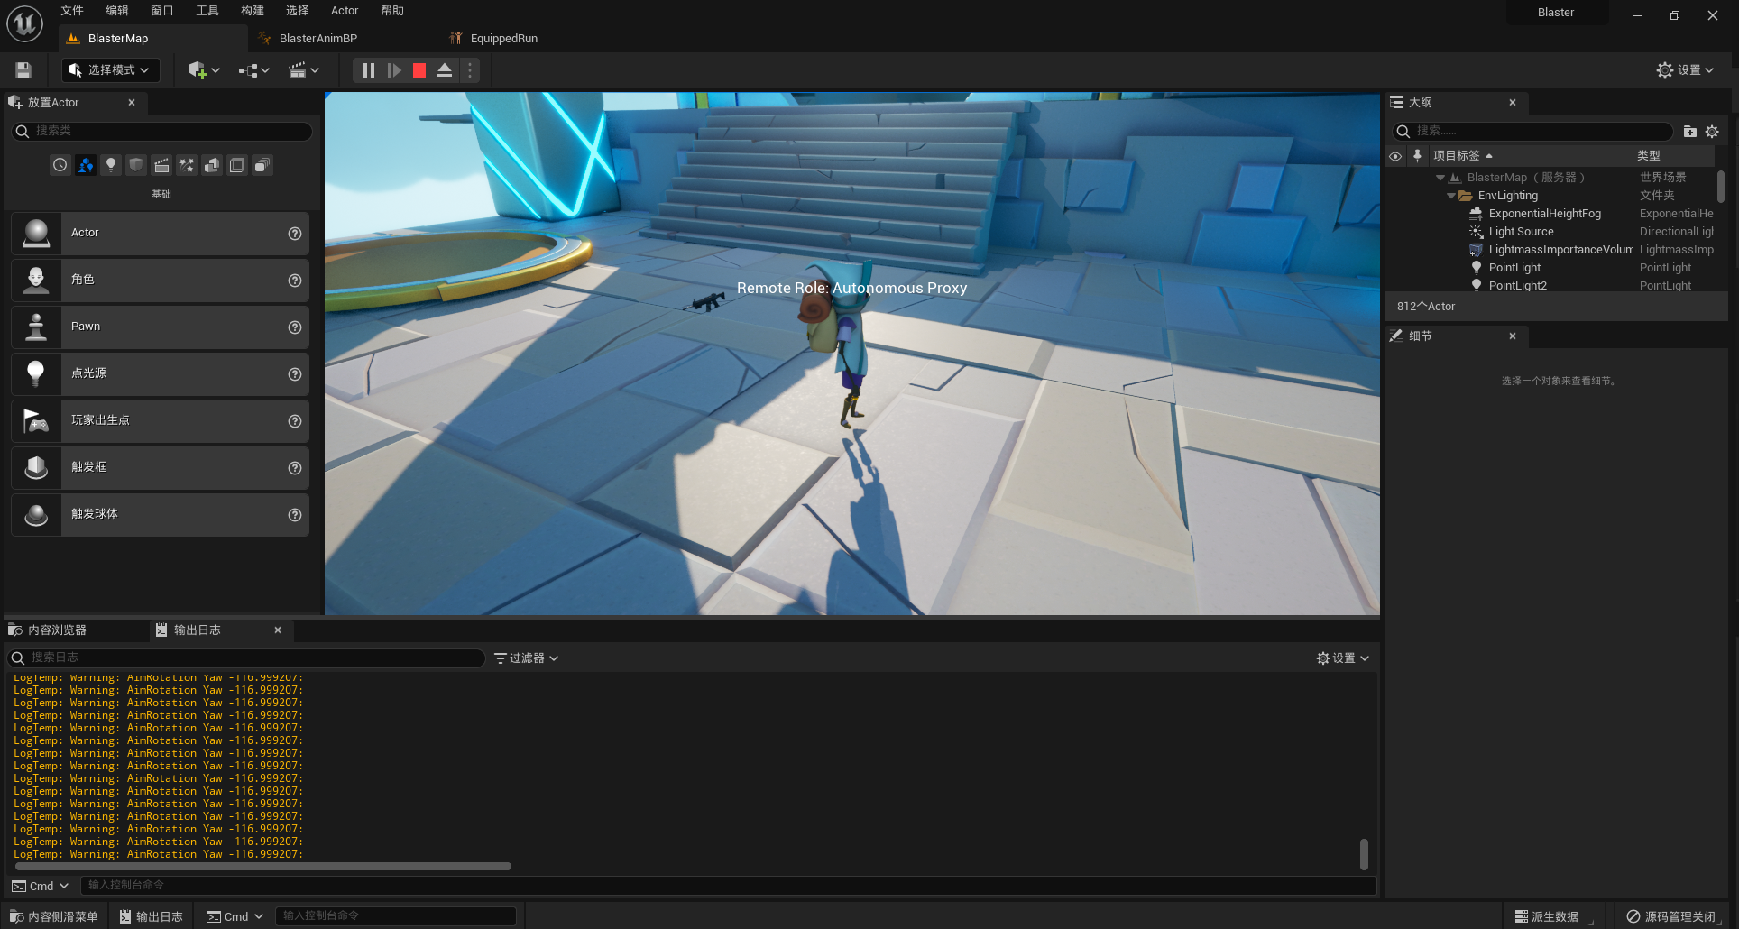This screenshot has width=1739, height=929.
Task: Collapse the BlasterMap world tree node
Action: [x=1440, y=178]
